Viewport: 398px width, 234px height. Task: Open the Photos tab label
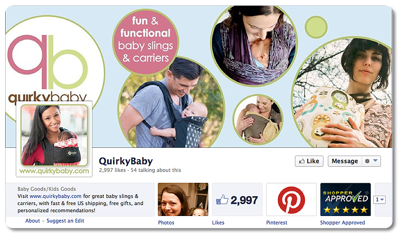point(166,223)
